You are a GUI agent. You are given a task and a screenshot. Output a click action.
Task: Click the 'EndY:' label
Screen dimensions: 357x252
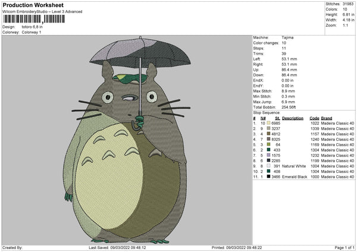click(258, 86)
